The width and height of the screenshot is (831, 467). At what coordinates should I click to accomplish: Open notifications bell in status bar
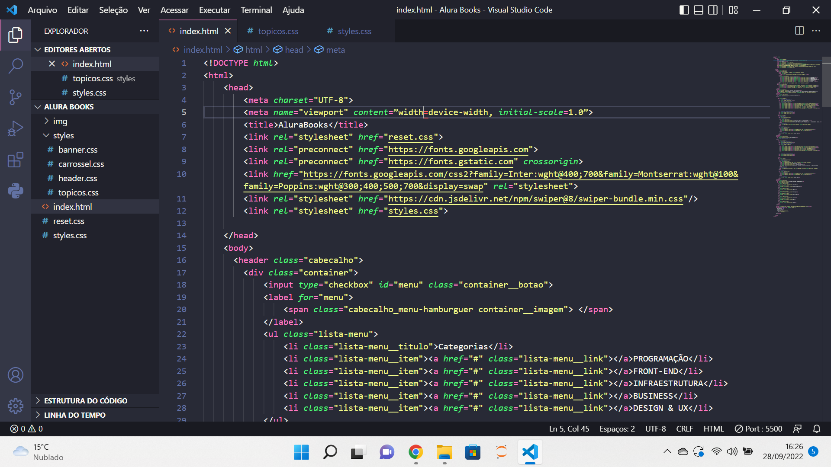click(817, 429)
